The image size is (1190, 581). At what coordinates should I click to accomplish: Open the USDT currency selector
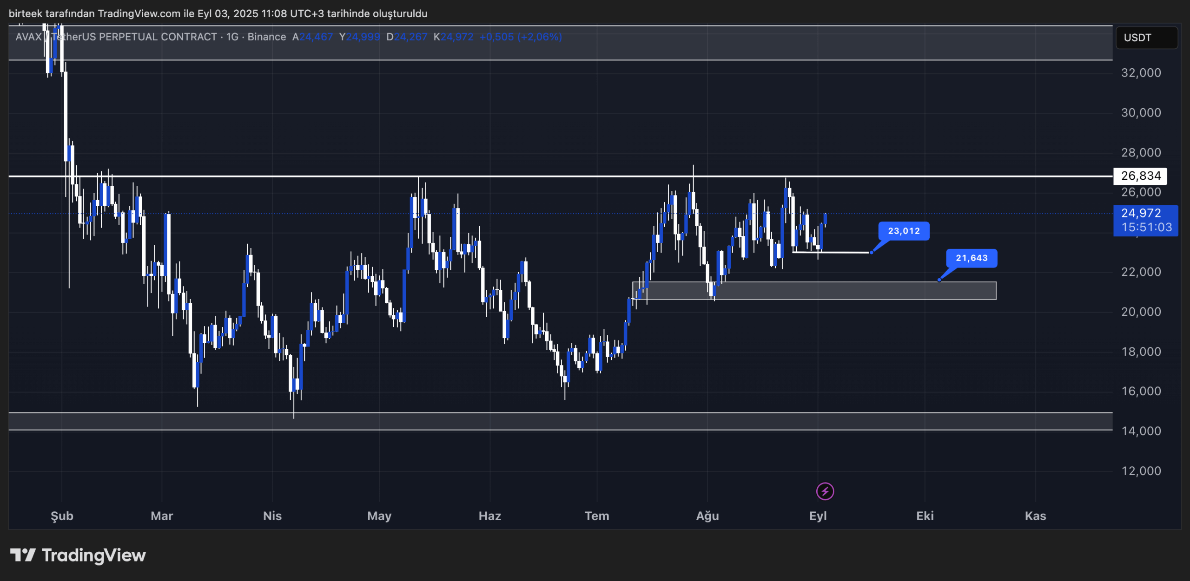pos(1146,38)
